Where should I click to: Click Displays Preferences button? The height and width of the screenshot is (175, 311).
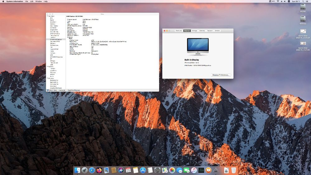click(221, 75)
